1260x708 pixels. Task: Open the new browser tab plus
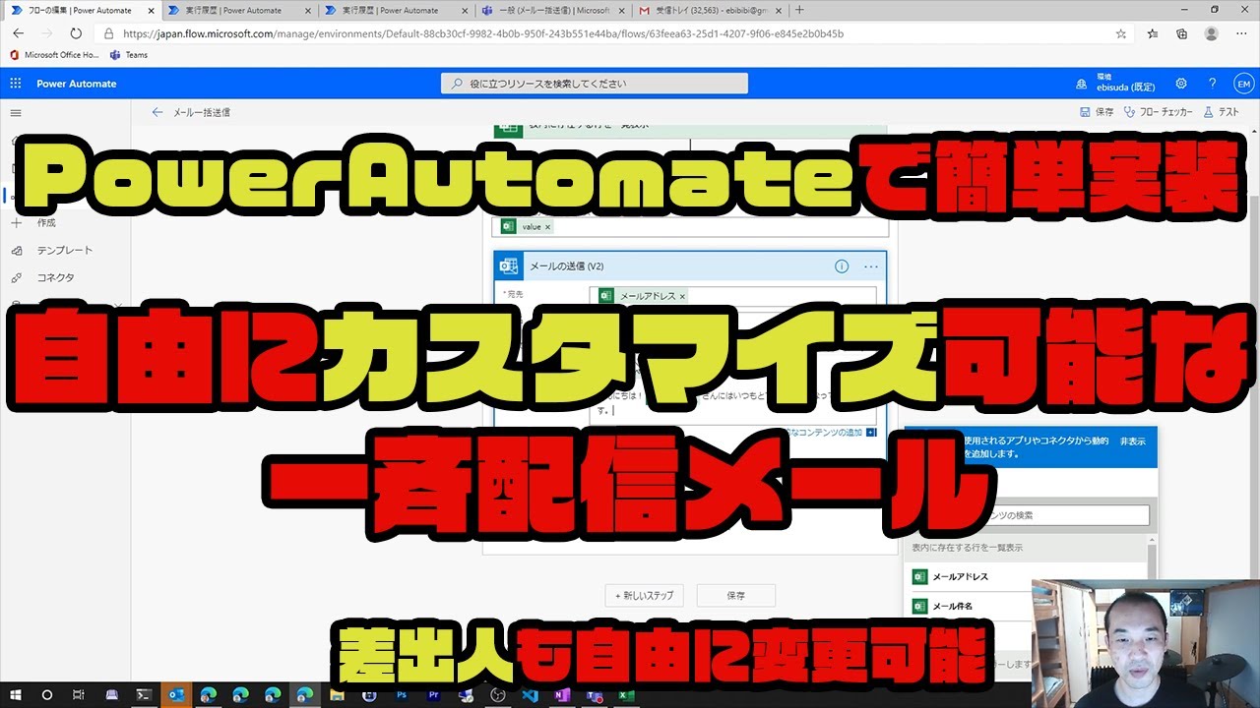[799, 10]
